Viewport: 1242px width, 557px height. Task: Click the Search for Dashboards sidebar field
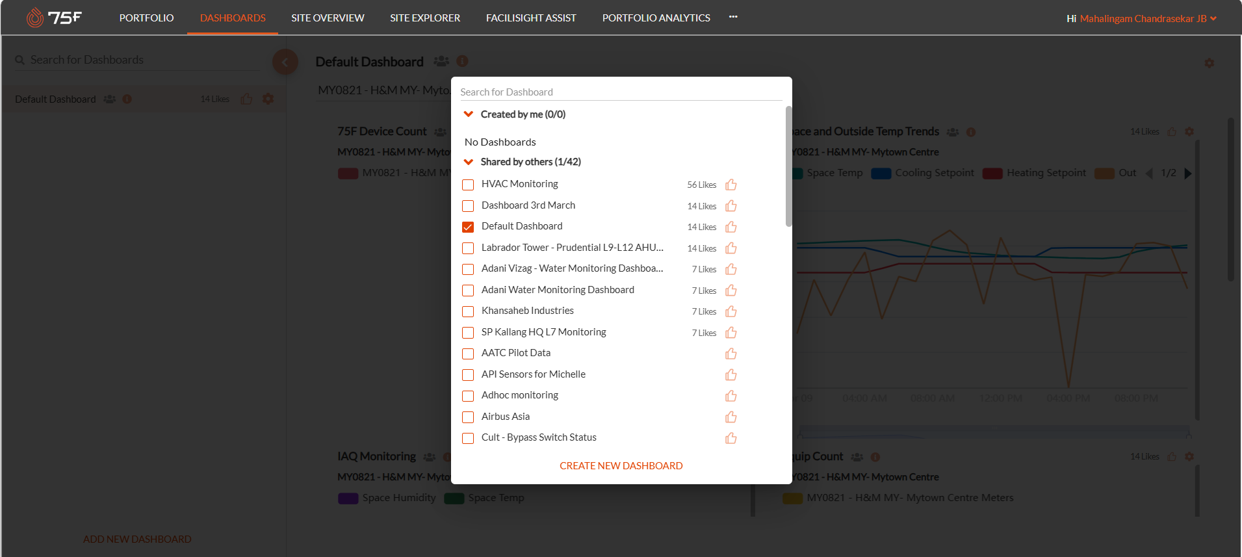(136, 60)
